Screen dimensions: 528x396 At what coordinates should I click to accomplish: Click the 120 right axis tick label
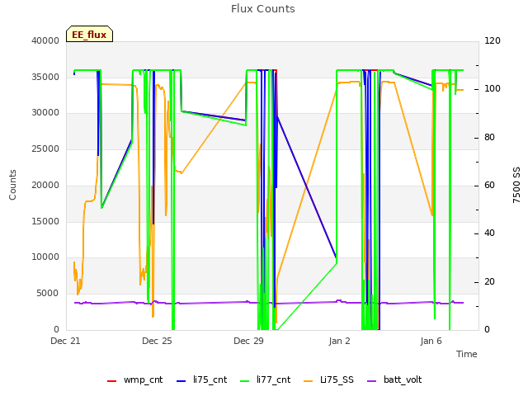pyautogui.click(x=493, y=40)
